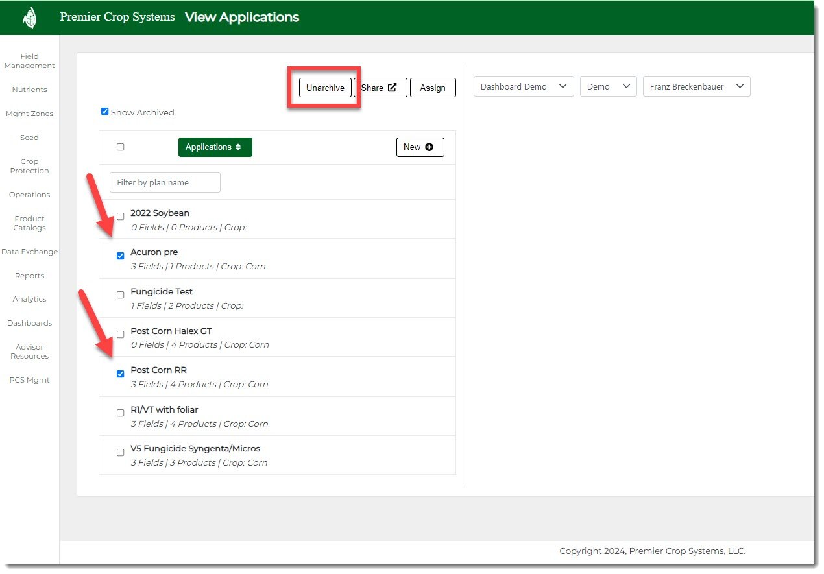This screenshot has height=574, width=824.
Task: Expand the Demo dropdown
Action: click(608, 87)
